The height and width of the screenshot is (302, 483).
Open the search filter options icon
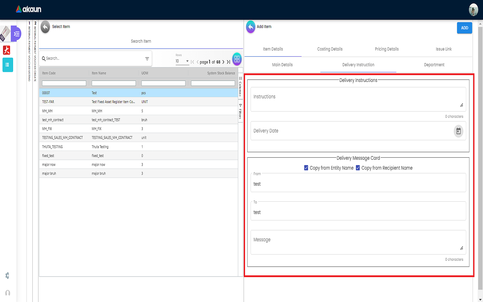[147, 59]
